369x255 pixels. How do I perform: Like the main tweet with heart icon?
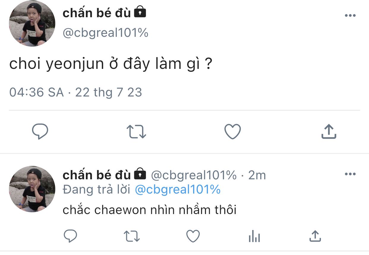(232, 132)
